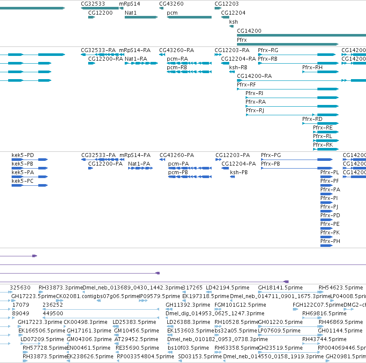Open the mRpS14-PA protein label
Screen dimensions: 366x363
point(135,155)
